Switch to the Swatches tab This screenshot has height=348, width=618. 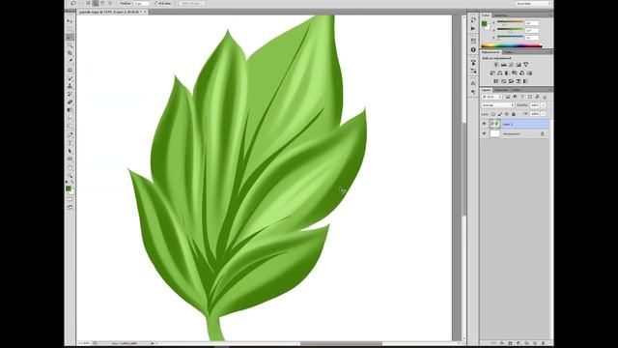[500, 15]
